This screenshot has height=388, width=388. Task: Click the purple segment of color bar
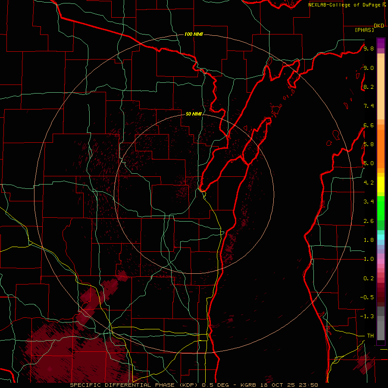coord(381,43)
